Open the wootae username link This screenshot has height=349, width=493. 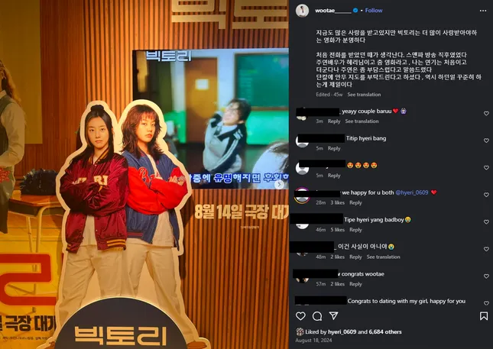coord(333,11)
